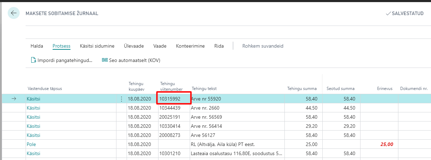Viewport: 431px width, 160px height.
Task: Click the Tehingu tekst column header
Action: pyautogui.click(x=204, y=89)
